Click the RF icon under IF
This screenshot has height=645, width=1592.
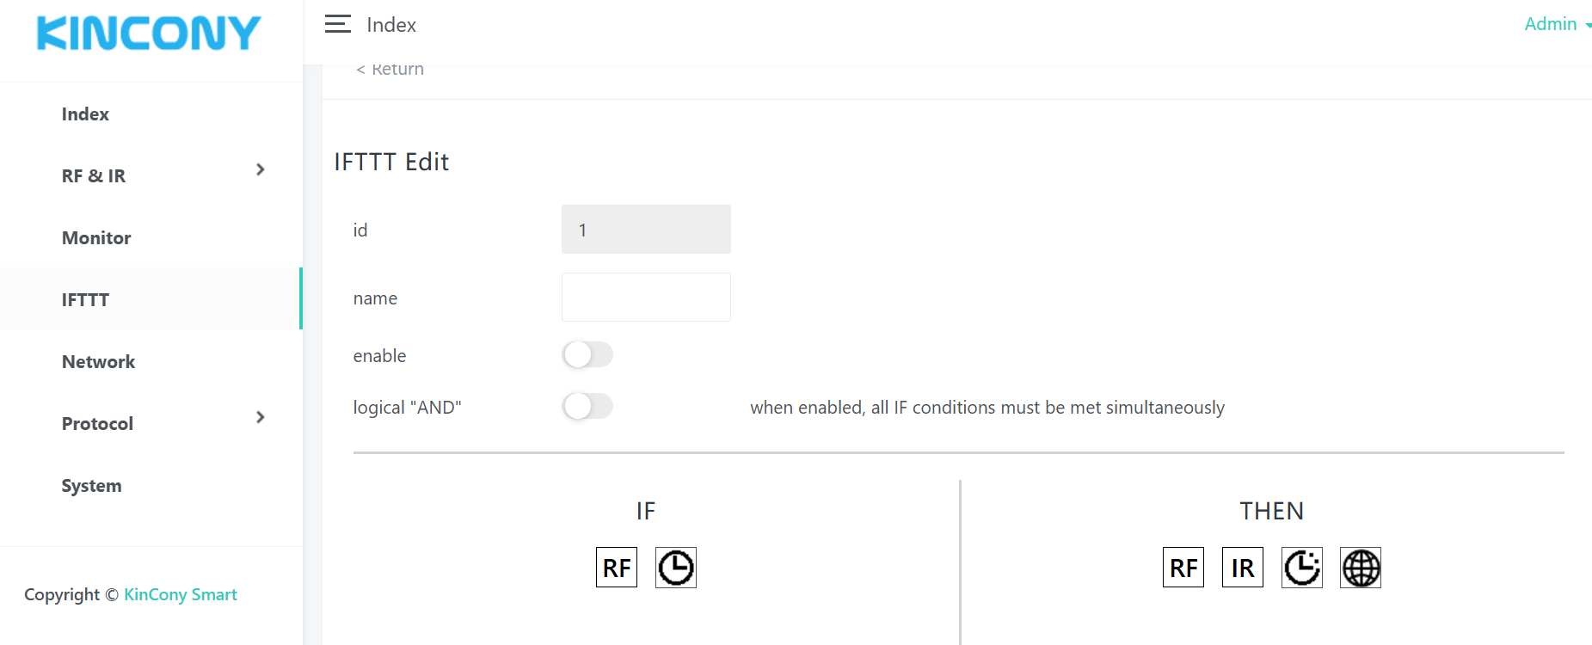click(x=617, y=568)
